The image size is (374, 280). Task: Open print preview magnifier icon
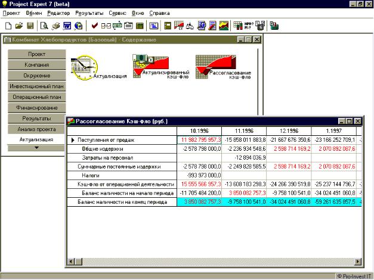tap(44, 26)
